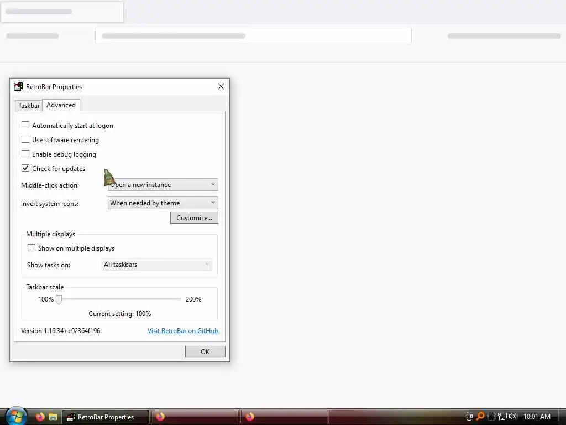
Task: Click the Middle-click action label
Action: point(50,185)
